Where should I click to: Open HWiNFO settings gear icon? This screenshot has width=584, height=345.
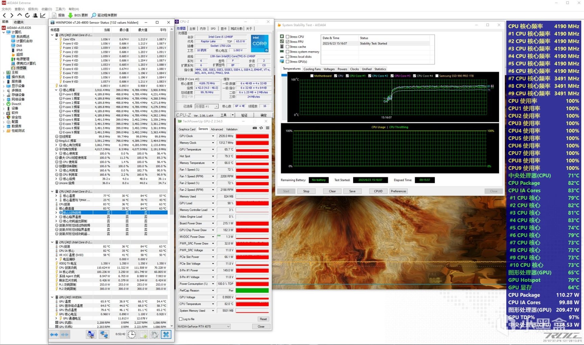coord(154,335)
